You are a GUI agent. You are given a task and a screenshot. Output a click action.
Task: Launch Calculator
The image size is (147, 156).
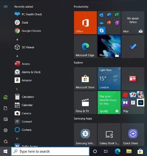(24, 97)
